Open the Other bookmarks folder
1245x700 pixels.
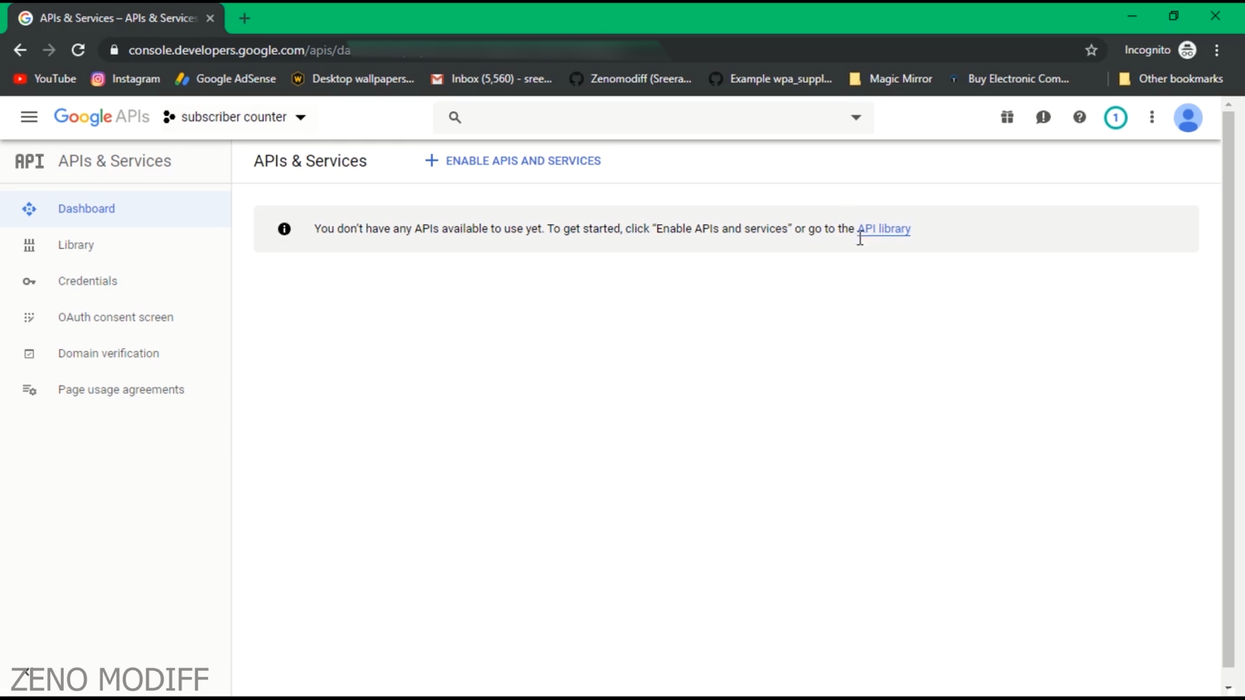[x=1170, y=79]
